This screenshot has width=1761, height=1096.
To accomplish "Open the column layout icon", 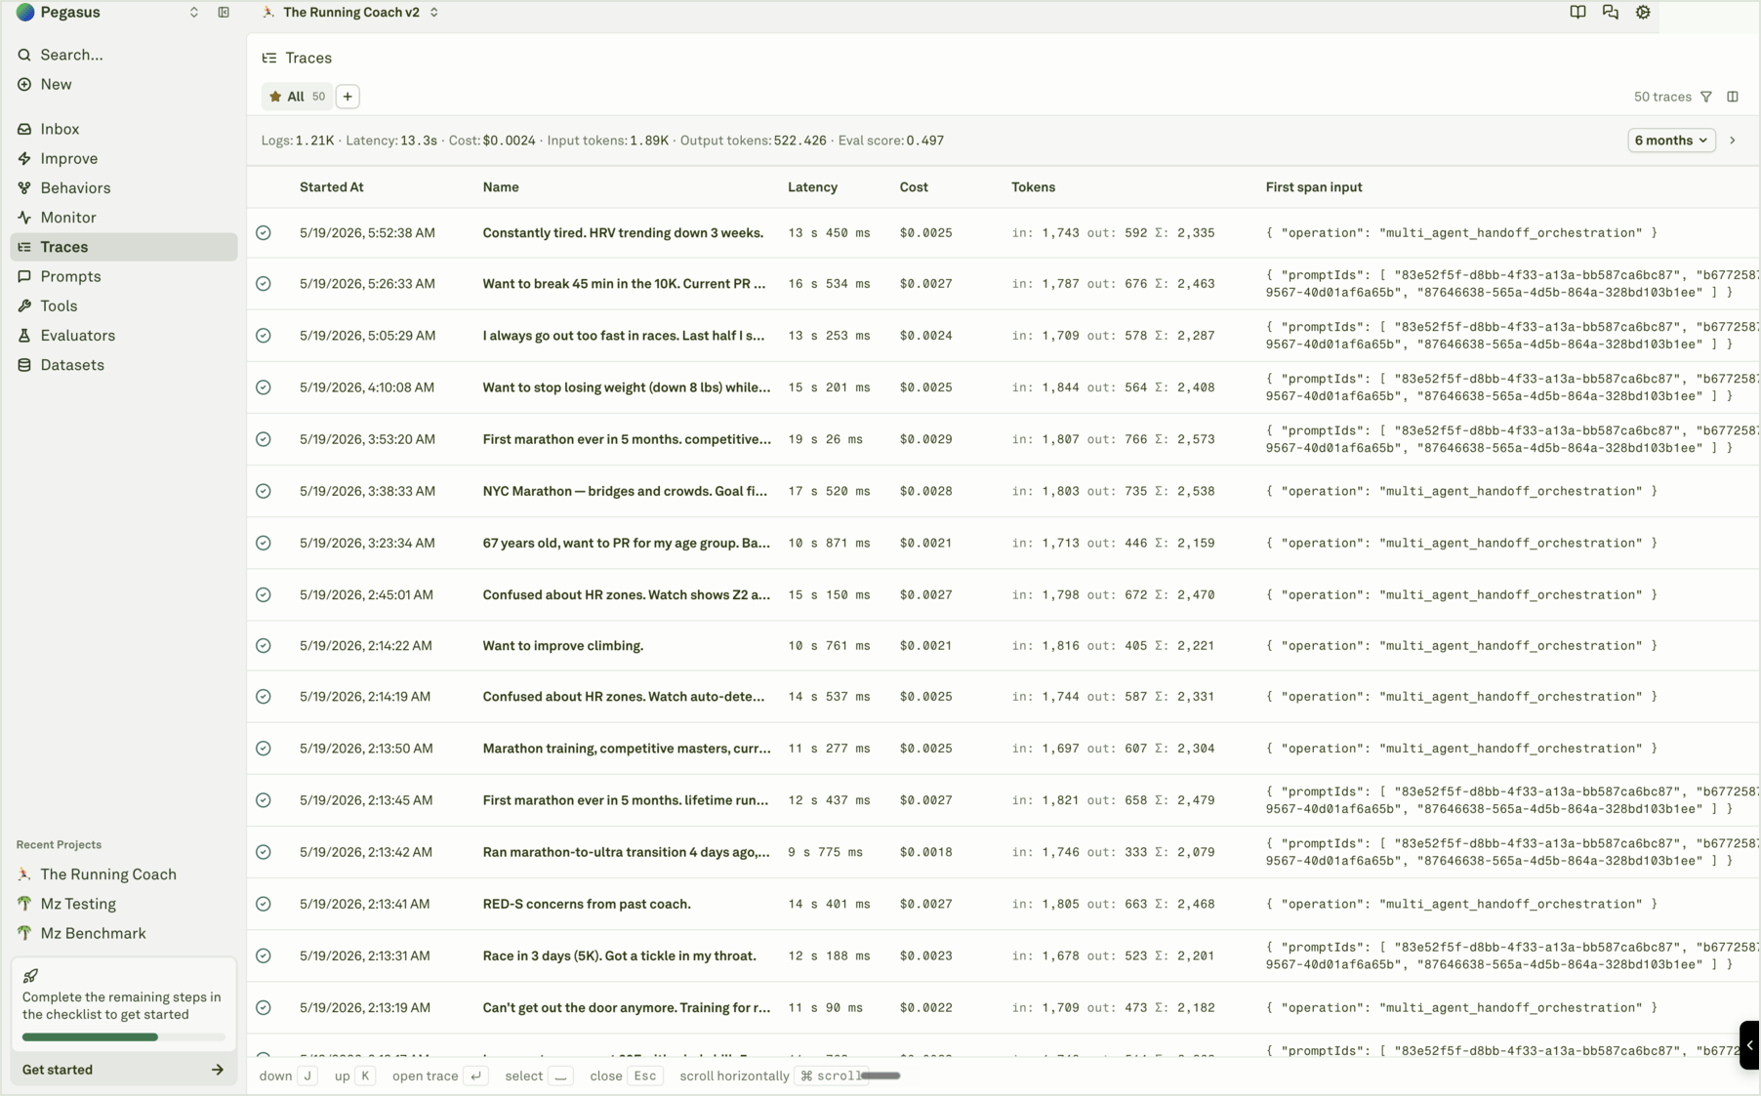I will coord(1733,97).
